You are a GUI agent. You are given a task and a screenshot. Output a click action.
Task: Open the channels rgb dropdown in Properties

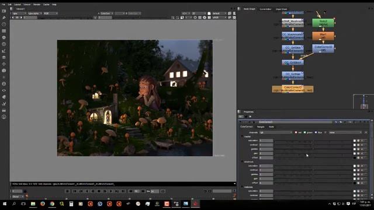pyautogui.click(x=276, y=132)
